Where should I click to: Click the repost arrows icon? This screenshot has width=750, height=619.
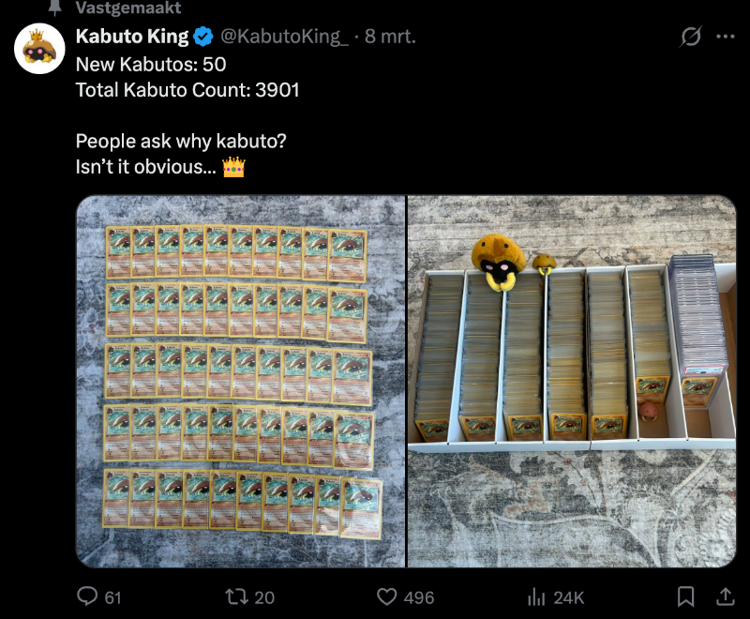pyautogui.click(x=236, y=596)
